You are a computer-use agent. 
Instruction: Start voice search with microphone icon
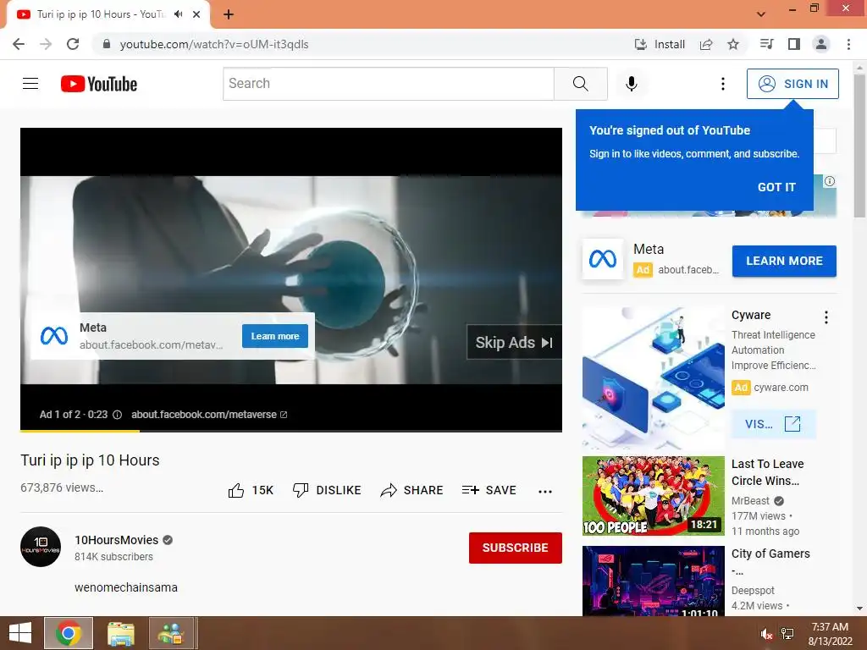(632, 84)
